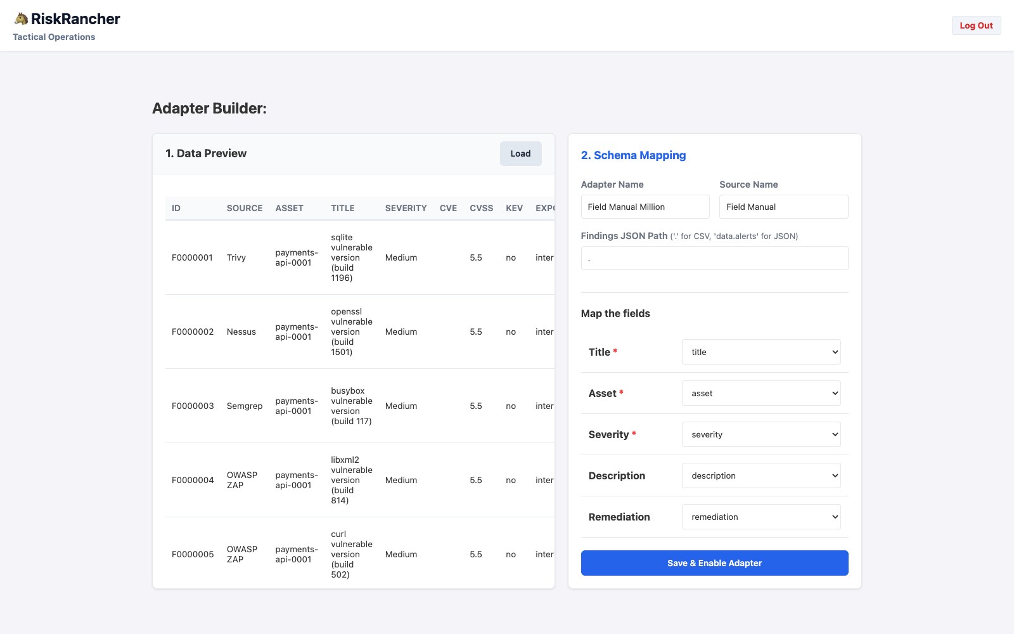Log out of RiskRancher
The width and height of the screenshot is (1014, 634).
coord(976,25)
